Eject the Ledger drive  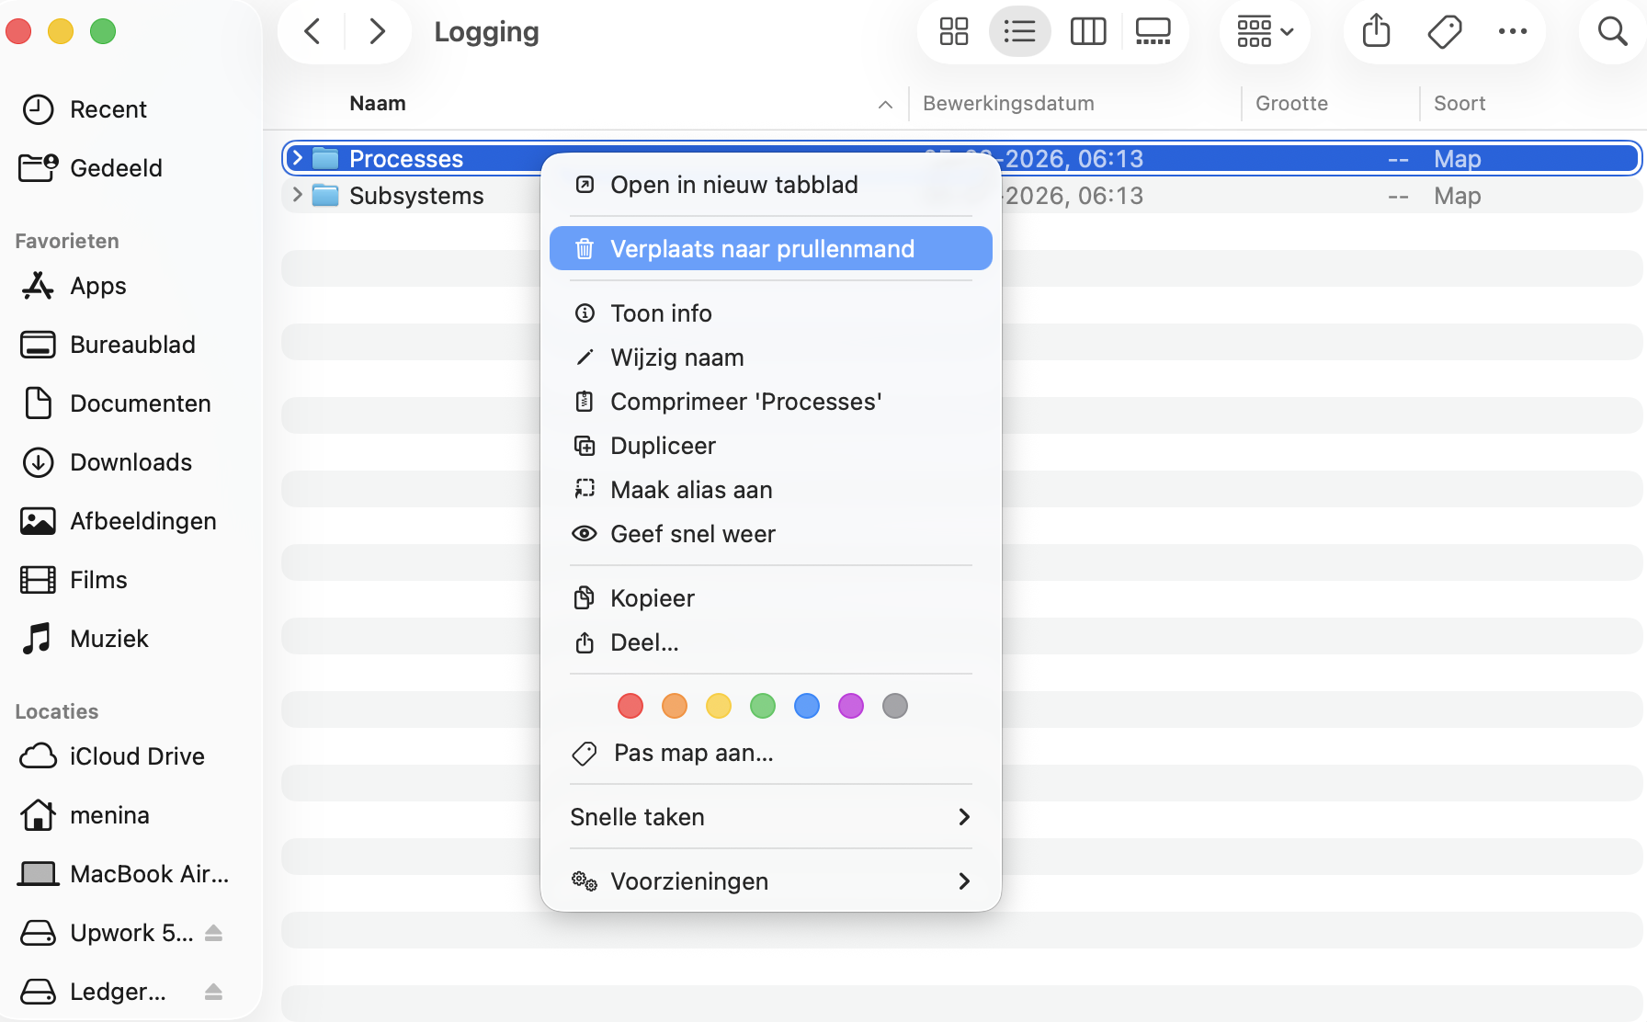pos(214,992)
